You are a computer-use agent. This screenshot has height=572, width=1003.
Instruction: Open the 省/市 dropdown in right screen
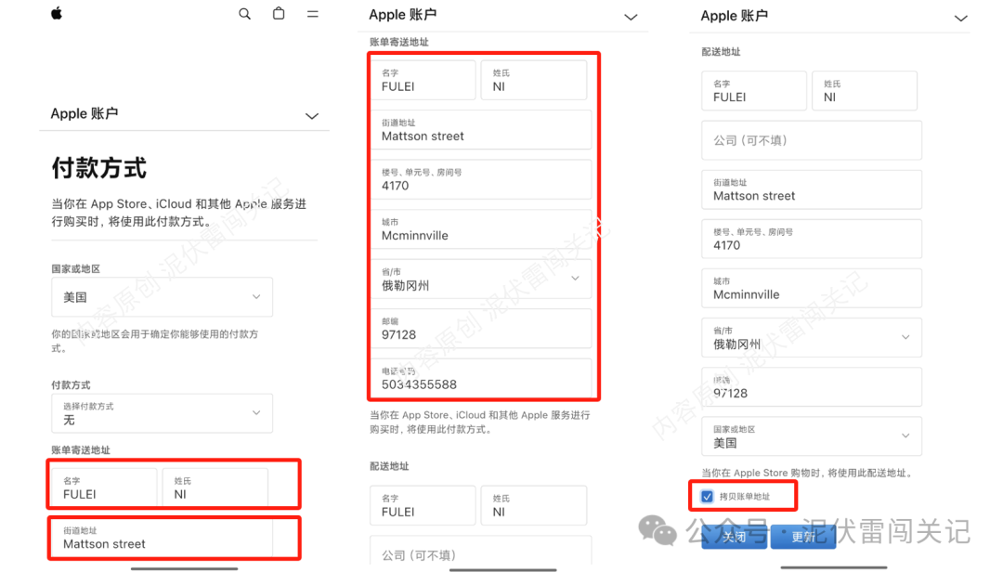(811, 337)
